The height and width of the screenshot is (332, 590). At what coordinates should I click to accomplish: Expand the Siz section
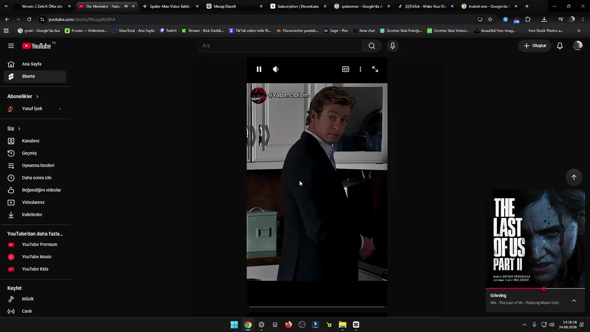pyautogui.click(x=14, y=129)
